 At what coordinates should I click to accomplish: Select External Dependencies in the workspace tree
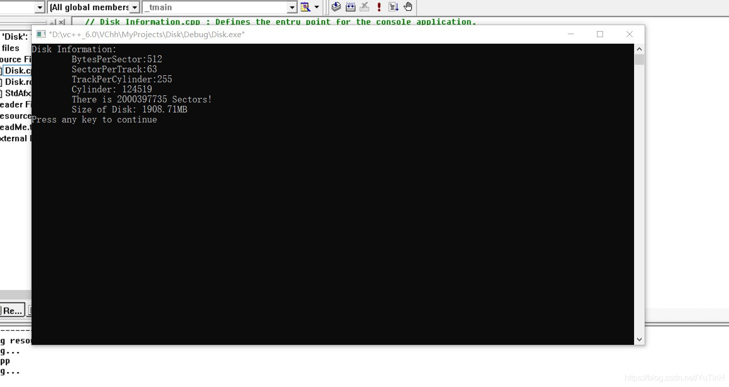[x=16, y=139]
